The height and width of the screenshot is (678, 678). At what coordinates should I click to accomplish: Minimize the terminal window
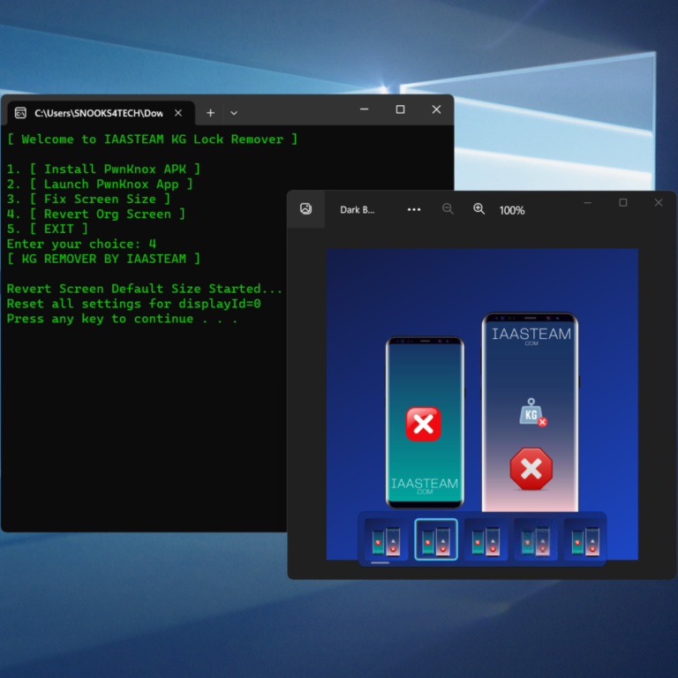(364, 109)
